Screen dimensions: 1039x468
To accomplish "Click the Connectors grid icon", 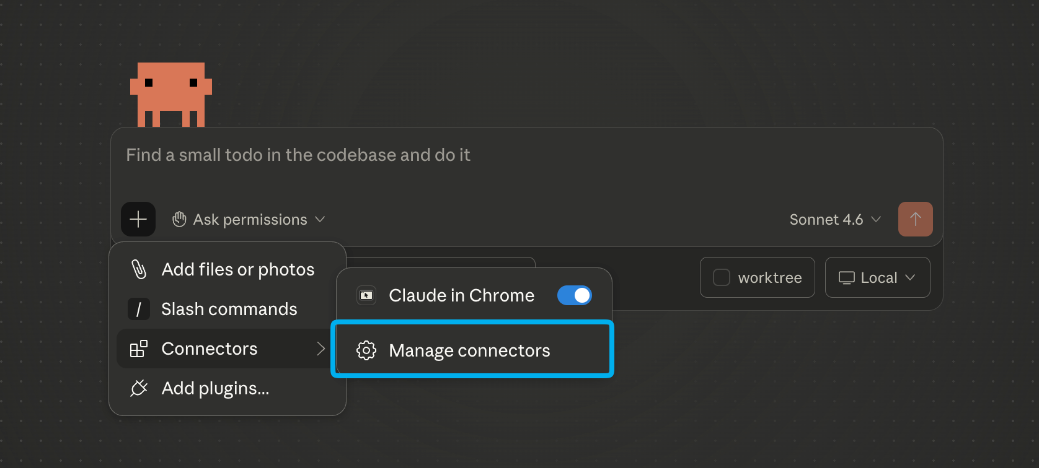I will pos(139,349).
